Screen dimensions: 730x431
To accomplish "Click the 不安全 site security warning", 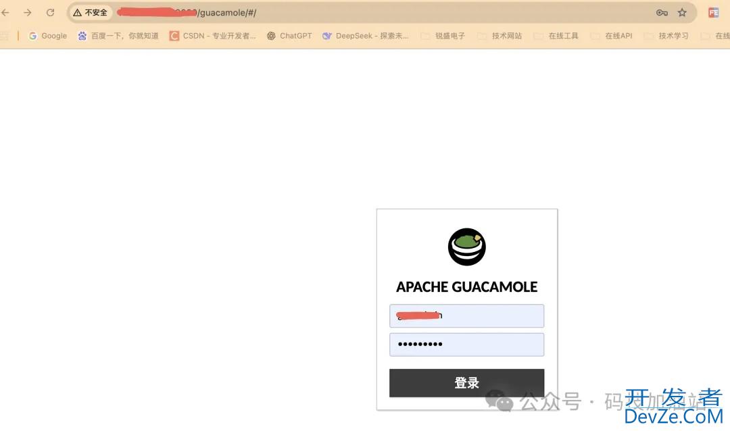I will tap(91, 12).
